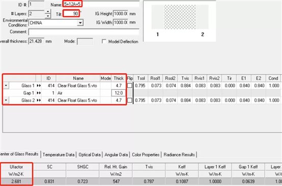Click the Comment input field

click(84, 32)
